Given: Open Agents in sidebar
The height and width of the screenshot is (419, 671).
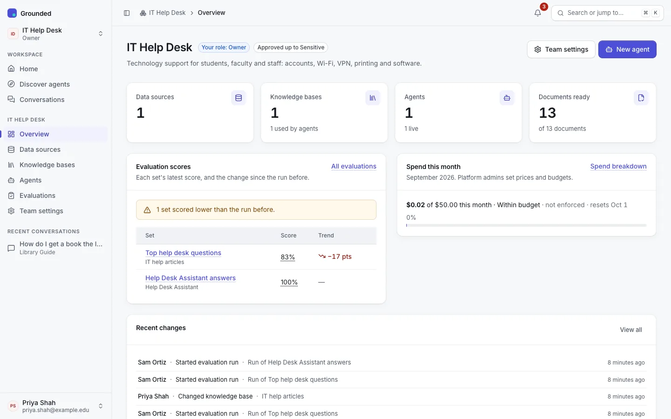Looking at the screenshot, I should pos(55,180).
